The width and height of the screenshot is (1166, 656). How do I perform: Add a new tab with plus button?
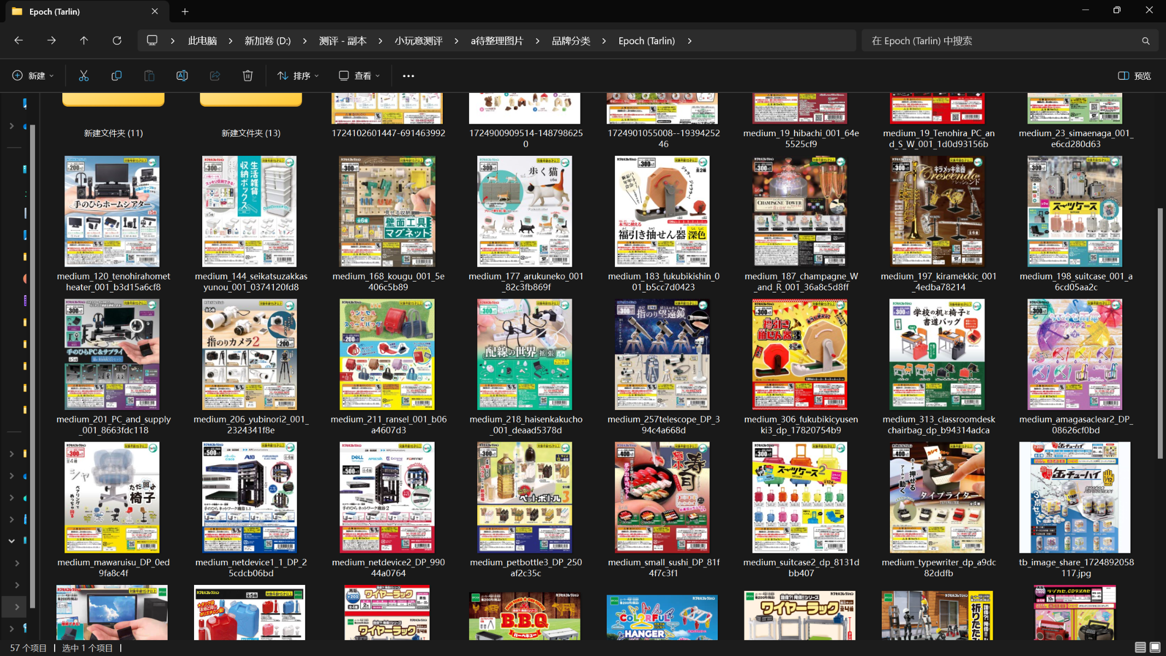tap(185, 11)
